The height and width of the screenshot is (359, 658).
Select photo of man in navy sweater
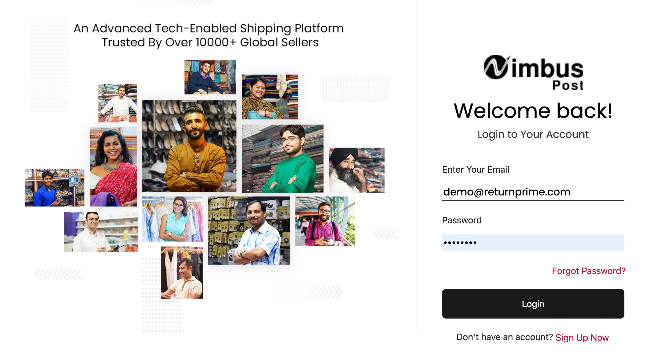coord(210,77)
